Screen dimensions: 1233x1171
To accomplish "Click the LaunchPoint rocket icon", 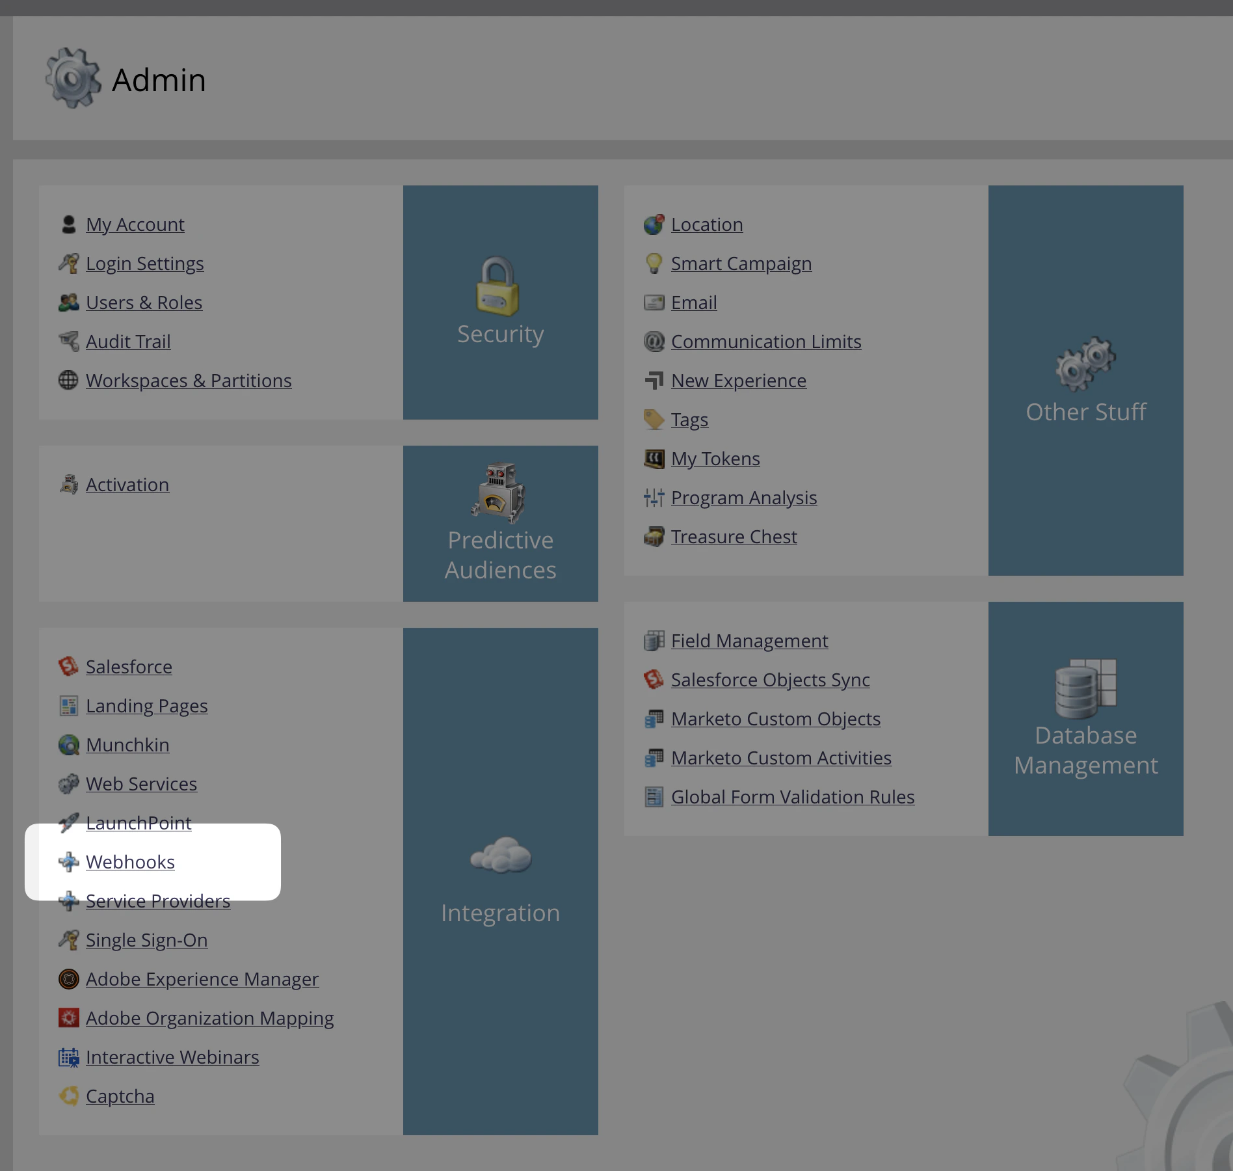I will click(x=68, y=823).
